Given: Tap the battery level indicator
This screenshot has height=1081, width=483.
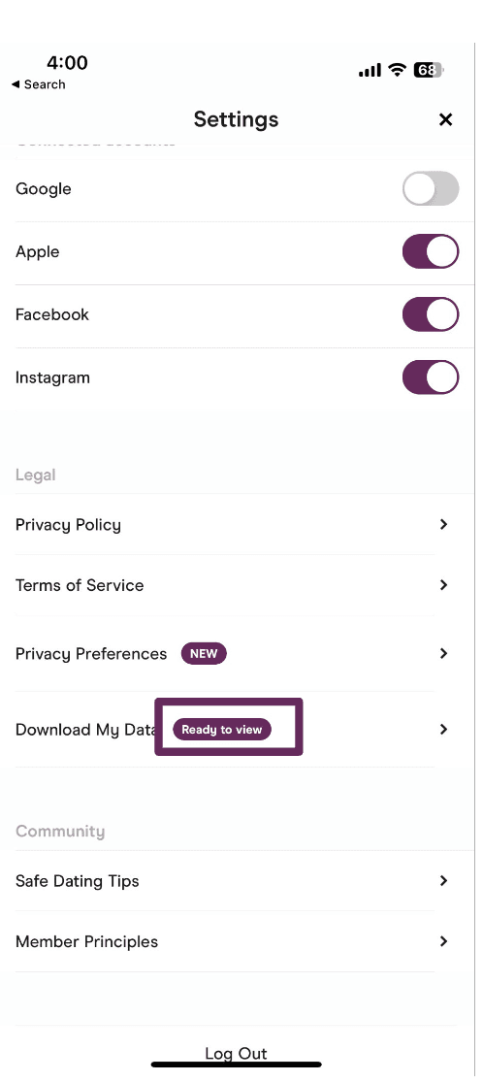Looking at the screenshot, I should [x=429, y=70].
